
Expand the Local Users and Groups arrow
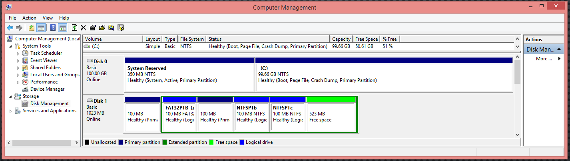[x=18, y=75]
